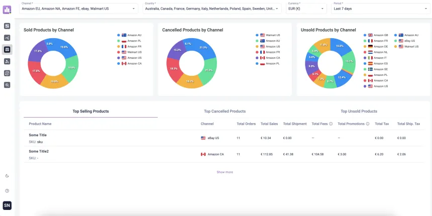Click Italy flag beside Amazon IT legend
This screenshot has width=432, height=216.
tap(370, 58)
